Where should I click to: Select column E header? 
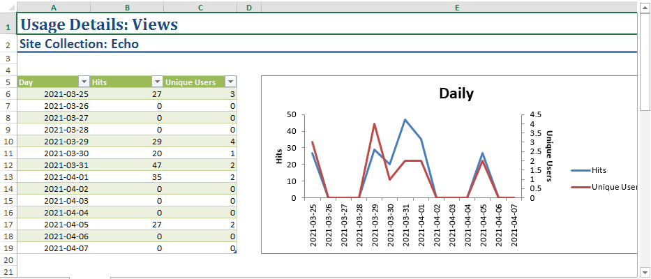click(x=449, y=7)
